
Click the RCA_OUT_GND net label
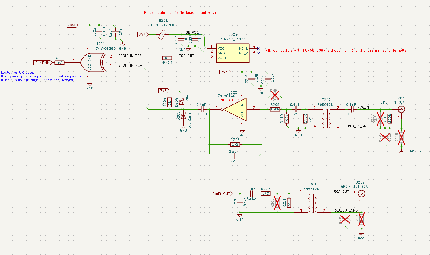(x=346, y=210)
